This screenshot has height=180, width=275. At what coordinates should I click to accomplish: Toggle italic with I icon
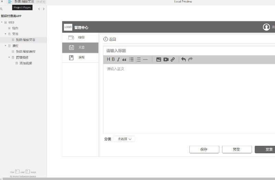pyautogui.click(x=118, y=60)
